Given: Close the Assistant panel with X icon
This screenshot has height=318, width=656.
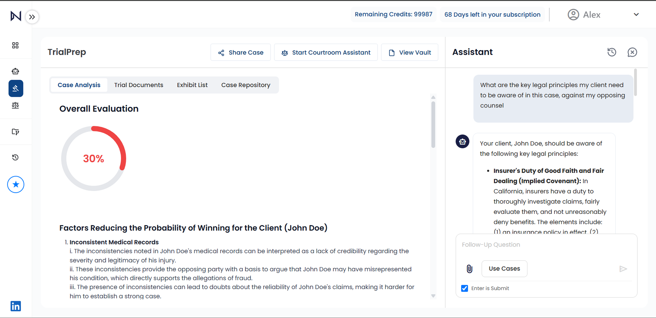Looking at the screenshot, I should [x=632, y=52].
